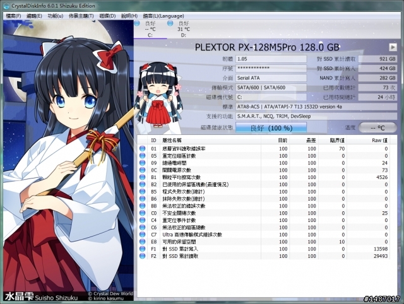Click the ID column header
Image resolution: width=404 pixels, height=304 pixels.
pos(153,140)
